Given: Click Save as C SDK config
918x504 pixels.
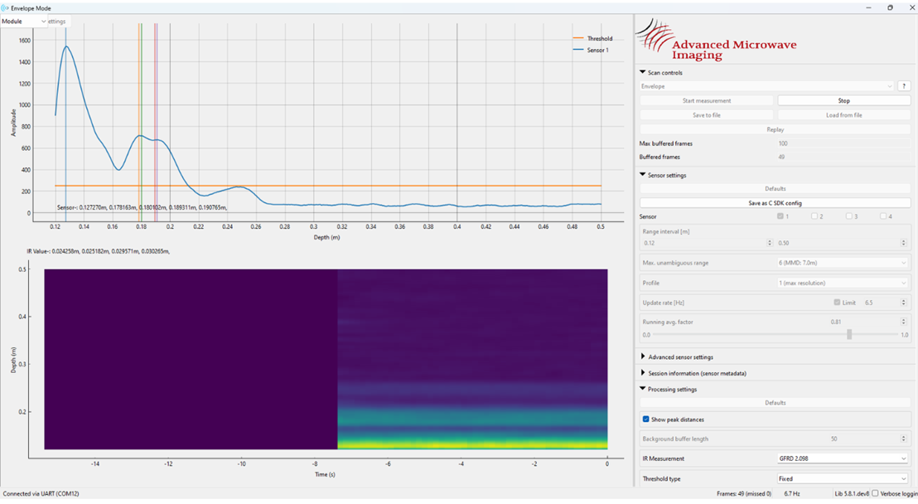Looking at the screenshot, I should pyautogui.click(x=775, y=203).
